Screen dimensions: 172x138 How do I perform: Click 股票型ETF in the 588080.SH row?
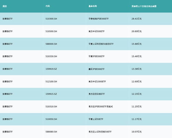[8, 132]
